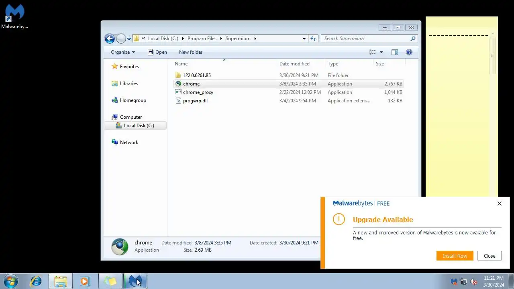This screenshot has height=289, width=514.
Task: Click the sticky note scrollbar
Action: (492, 55)
